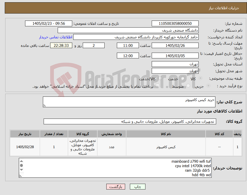The height and width of the screenshot is (195, 247).
Task: Click the عدد unit cell
Action: (112, 147)
